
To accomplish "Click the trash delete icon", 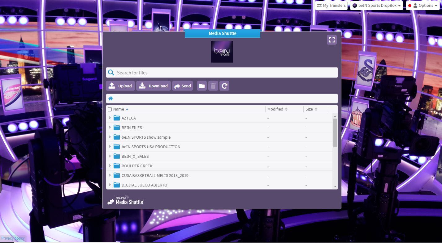I will pyautogui.click(x=213, y=86).
